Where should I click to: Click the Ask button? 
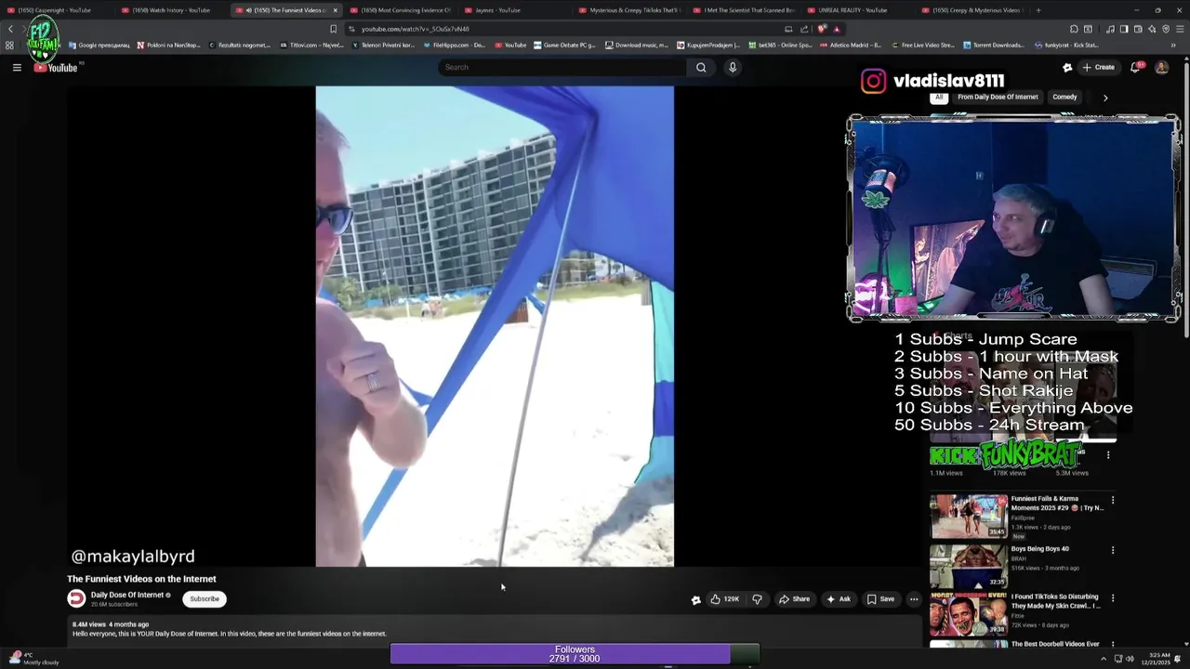tap(839, 599)
